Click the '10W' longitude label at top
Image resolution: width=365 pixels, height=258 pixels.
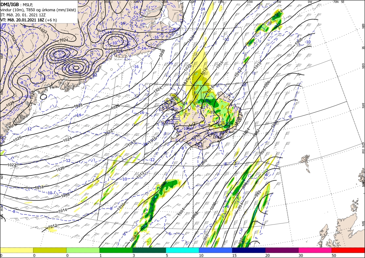click(x=250, y=2)
